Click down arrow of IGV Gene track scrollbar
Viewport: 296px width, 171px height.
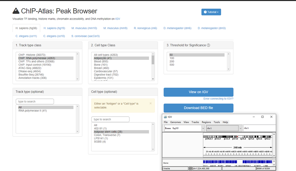coord(274,165)
